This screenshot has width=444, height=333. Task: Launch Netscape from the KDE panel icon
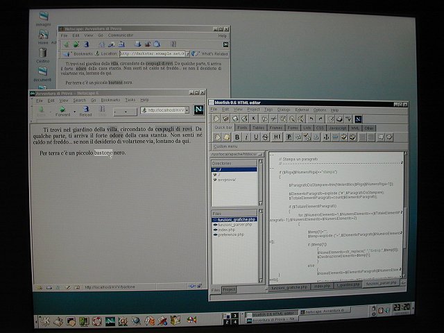click(110, 321)
